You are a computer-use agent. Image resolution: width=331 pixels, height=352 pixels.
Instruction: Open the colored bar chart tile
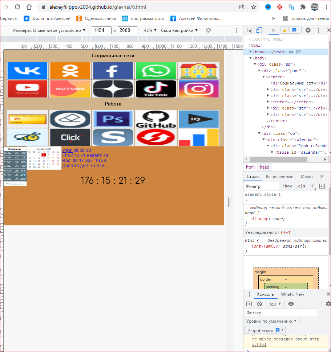pos(198,137)
